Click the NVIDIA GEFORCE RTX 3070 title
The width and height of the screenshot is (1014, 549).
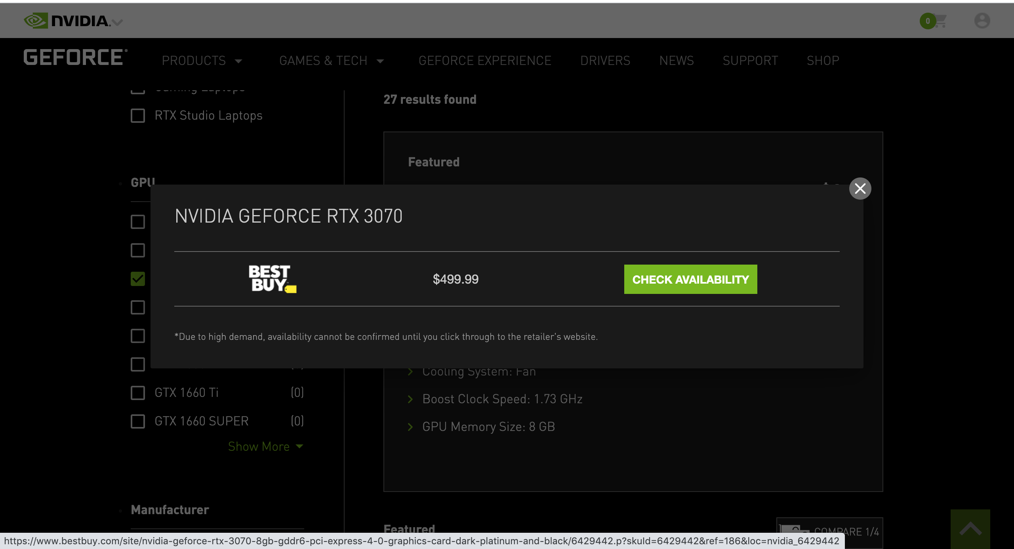(x=288, y=216)
